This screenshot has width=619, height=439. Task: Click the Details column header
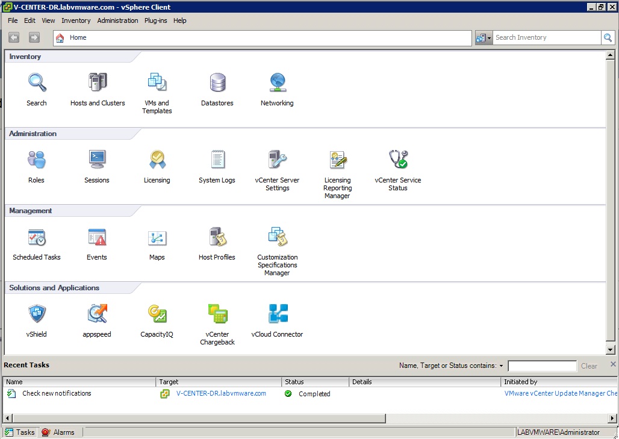pos(425,382)
